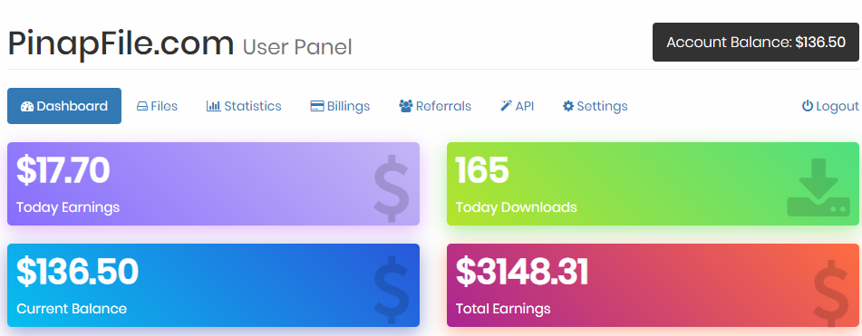Select the Current Balance card
Screen dimensions: 862x336
click(213, 285)
